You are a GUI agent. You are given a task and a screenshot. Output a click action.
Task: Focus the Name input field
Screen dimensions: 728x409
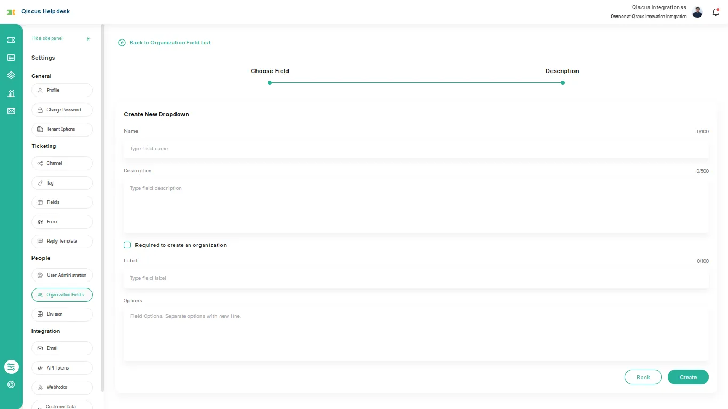(416, 149)
